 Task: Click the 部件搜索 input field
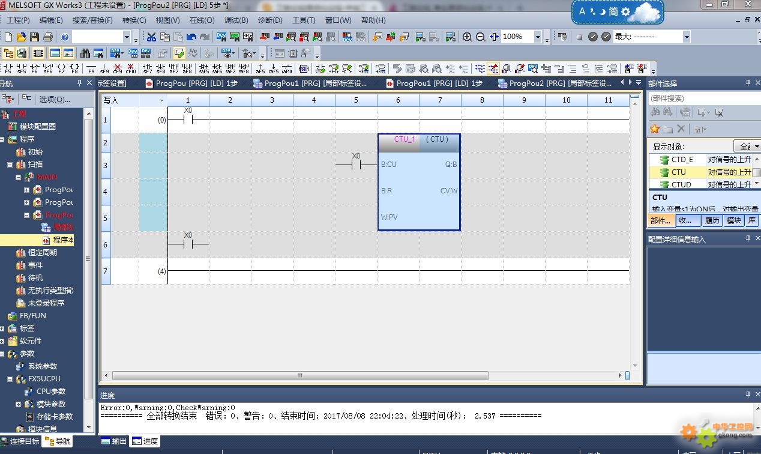click(x=704, y=98)
